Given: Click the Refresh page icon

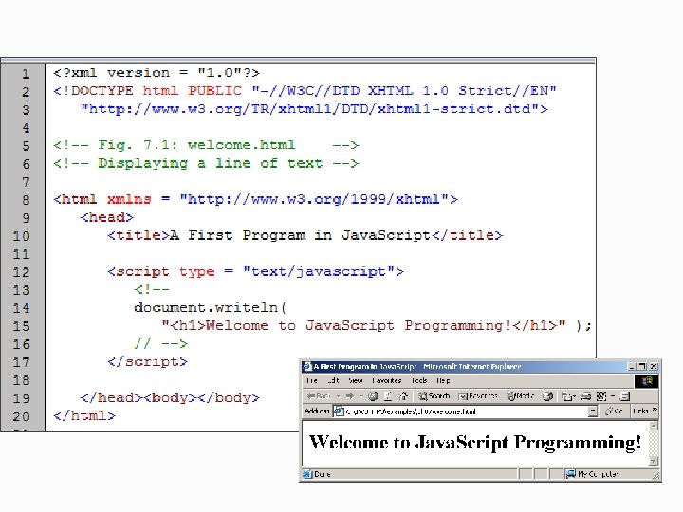Looking at the screenshot, I should coord(388,396).
